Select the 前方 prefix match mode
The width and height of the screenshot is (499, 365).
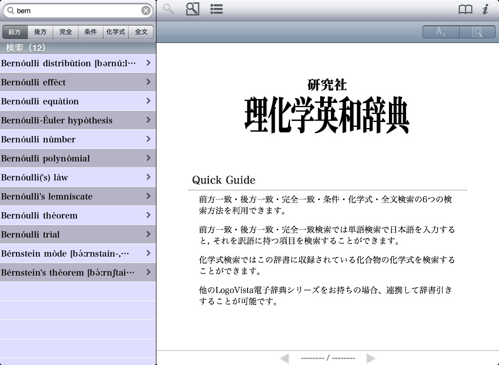pos(15,32)
